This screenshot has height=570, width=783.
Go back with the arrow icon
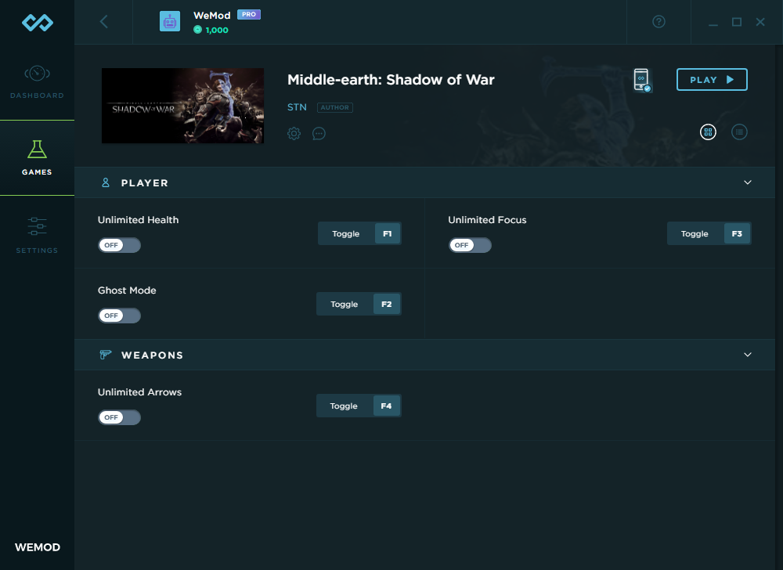coord(104,22)
